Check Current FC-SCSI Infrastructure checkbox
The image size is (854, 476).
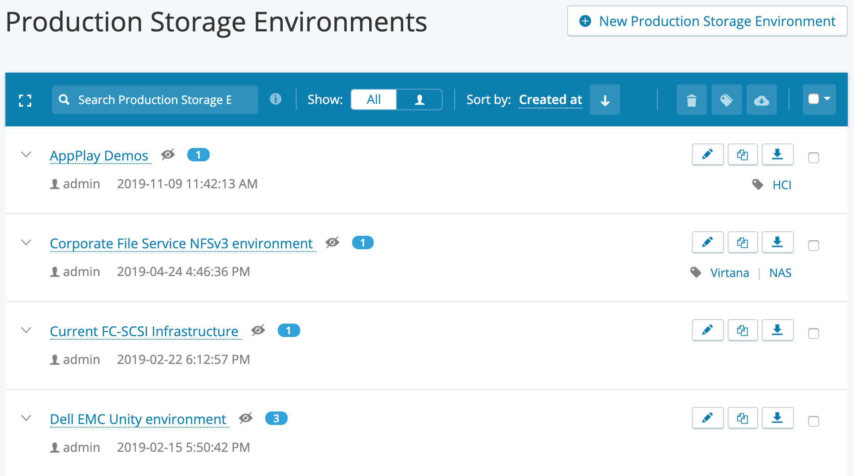tap(814, 333)
